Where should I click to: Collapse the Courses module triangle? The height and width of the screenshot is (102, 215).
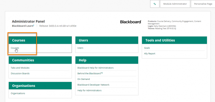(x=10, y=39)
